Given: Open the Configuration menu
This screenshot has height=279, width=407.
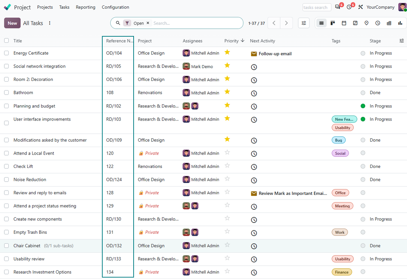Looking at the screenshot, I should point(116,7).
